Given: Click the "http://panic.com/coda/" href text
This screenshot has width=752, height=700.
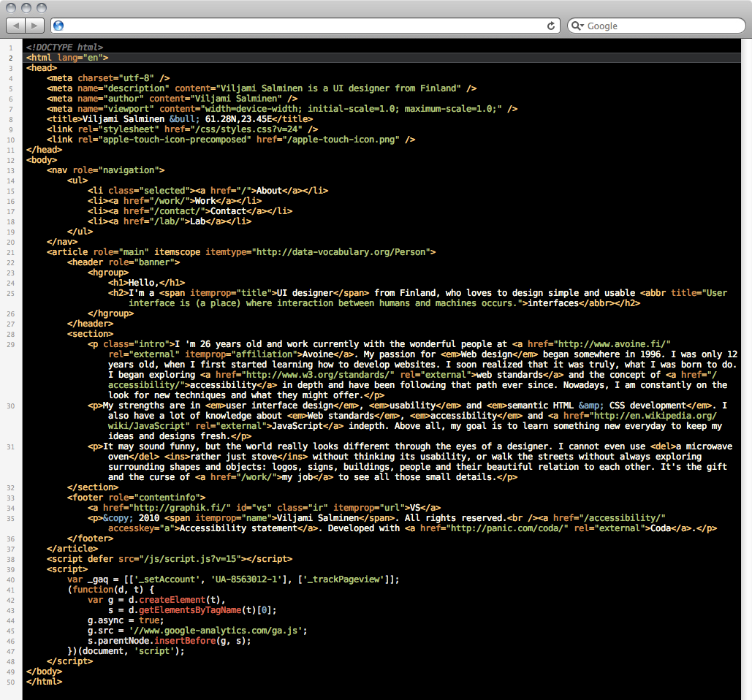Looking at the screenshot, I should click(507, 528).
